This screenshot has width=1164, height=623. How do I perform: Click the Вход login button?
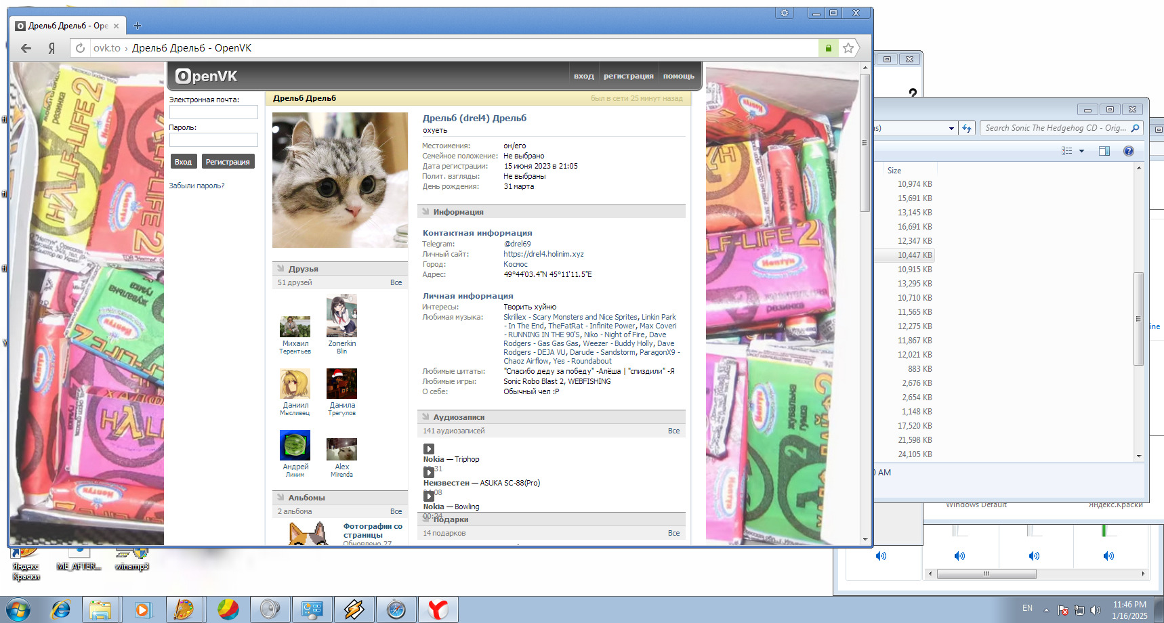click(183, 162)
